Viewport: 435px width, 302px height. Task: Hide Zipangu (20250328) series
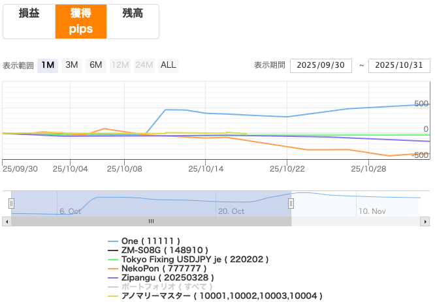pyautogui.click(x=167, y=278)
